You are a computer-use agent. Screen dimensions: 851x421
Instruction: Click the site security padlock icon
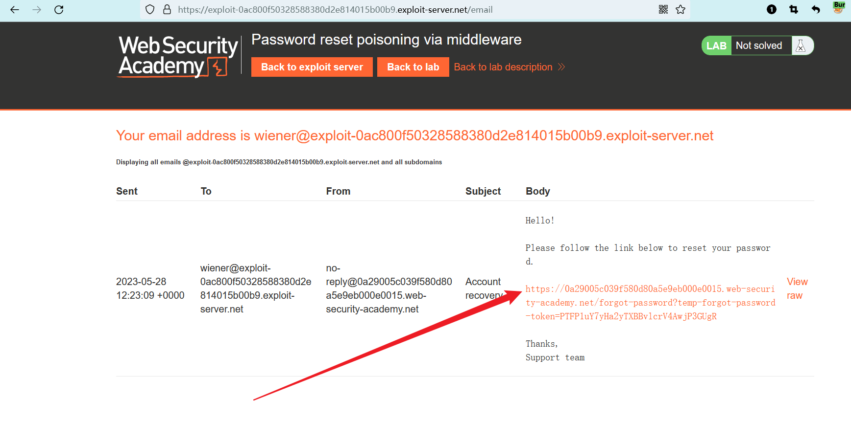click(x=167, y=10)
